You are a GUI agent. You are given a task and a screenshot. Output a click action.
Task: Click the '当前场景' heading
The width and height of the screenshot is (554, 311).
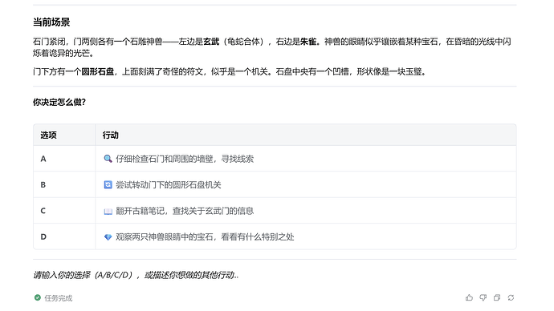pos(51,22)
